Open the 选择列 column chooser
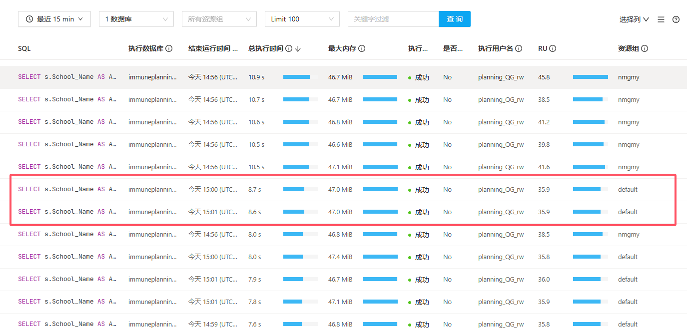687x332 pixels. pyautogui.click(x=634, y=19)
